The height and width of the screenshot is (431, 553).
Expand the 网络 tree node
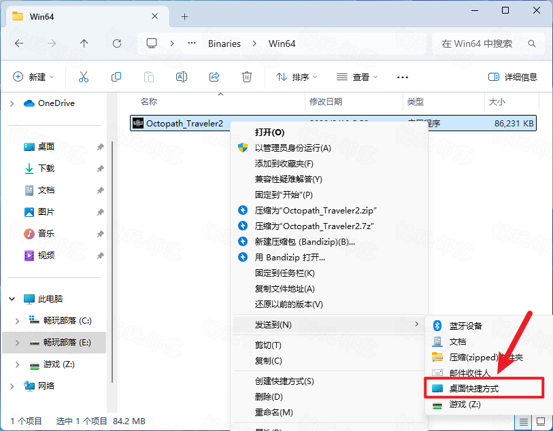pyautogui.click(x=12, y=386)
